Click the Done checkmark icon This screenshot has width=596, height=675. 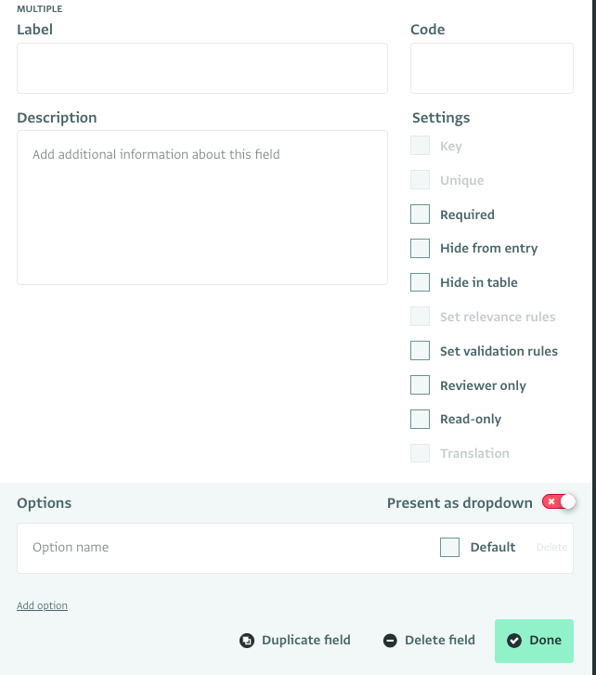[514, 640]
